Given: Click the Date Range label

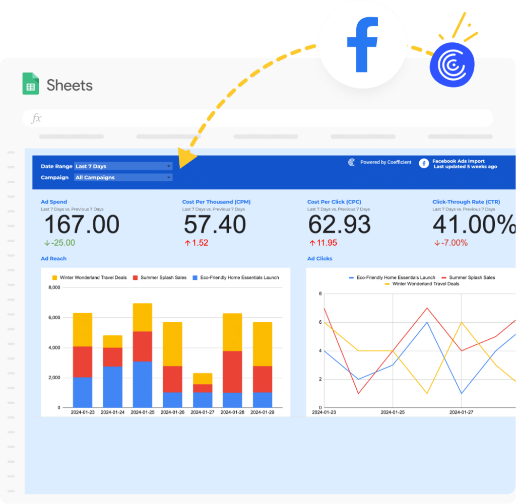Looking at the screenshot, I should tap(56, 166).
